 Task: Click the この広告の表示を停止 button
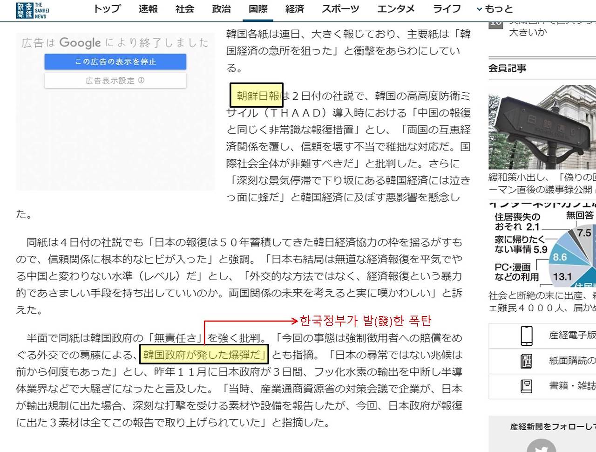point(115,62)
